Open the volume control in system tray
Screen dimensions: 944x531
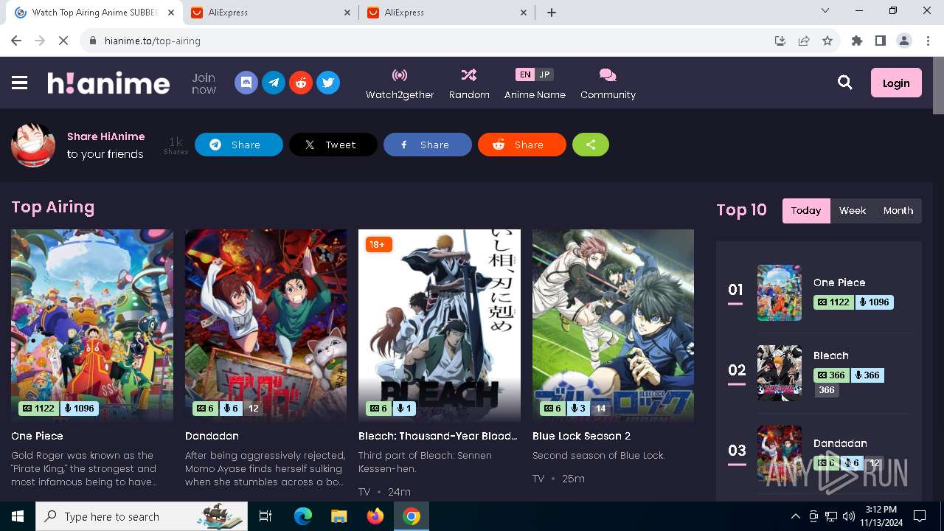(849, 516)
